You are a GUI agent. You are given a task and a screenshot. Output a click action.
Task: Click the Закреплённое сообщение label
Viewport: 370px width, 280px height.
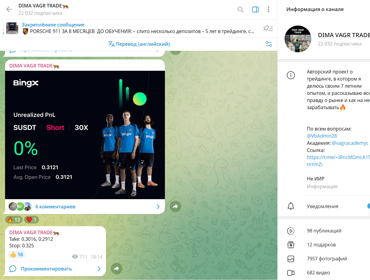pyautogui.click(x=53, y=25)
